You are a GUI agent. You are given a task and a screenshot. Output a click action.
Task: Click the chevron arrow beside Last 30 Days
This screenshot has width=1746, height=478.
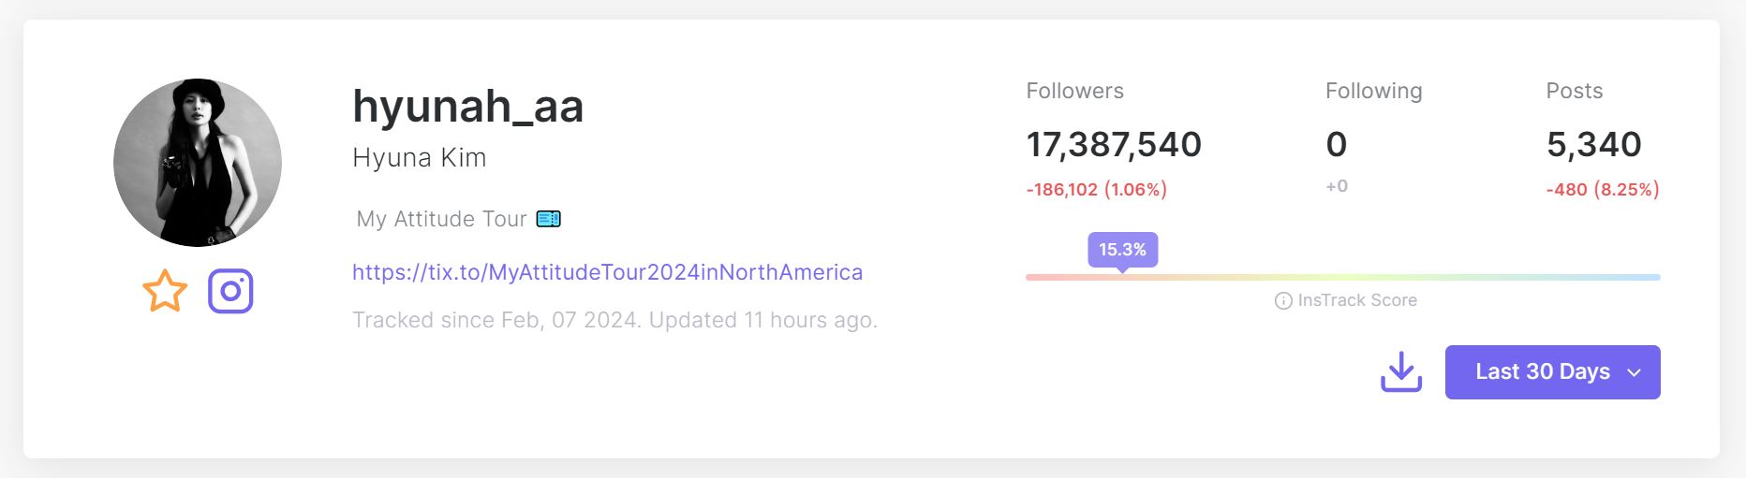click(1635, 372)
